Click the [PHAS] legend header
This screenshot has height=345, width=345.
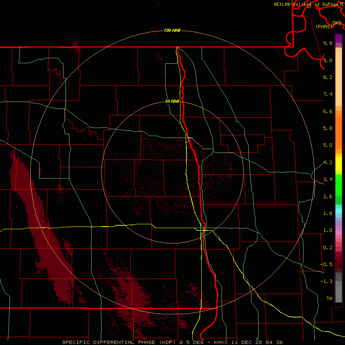324,26
